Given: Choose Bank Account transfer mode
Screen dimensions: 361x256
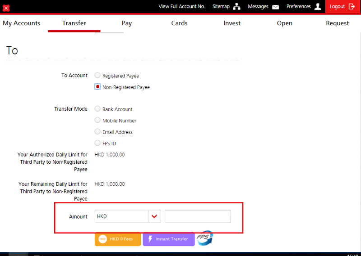Looking at the screenshot, I should 97,109.
